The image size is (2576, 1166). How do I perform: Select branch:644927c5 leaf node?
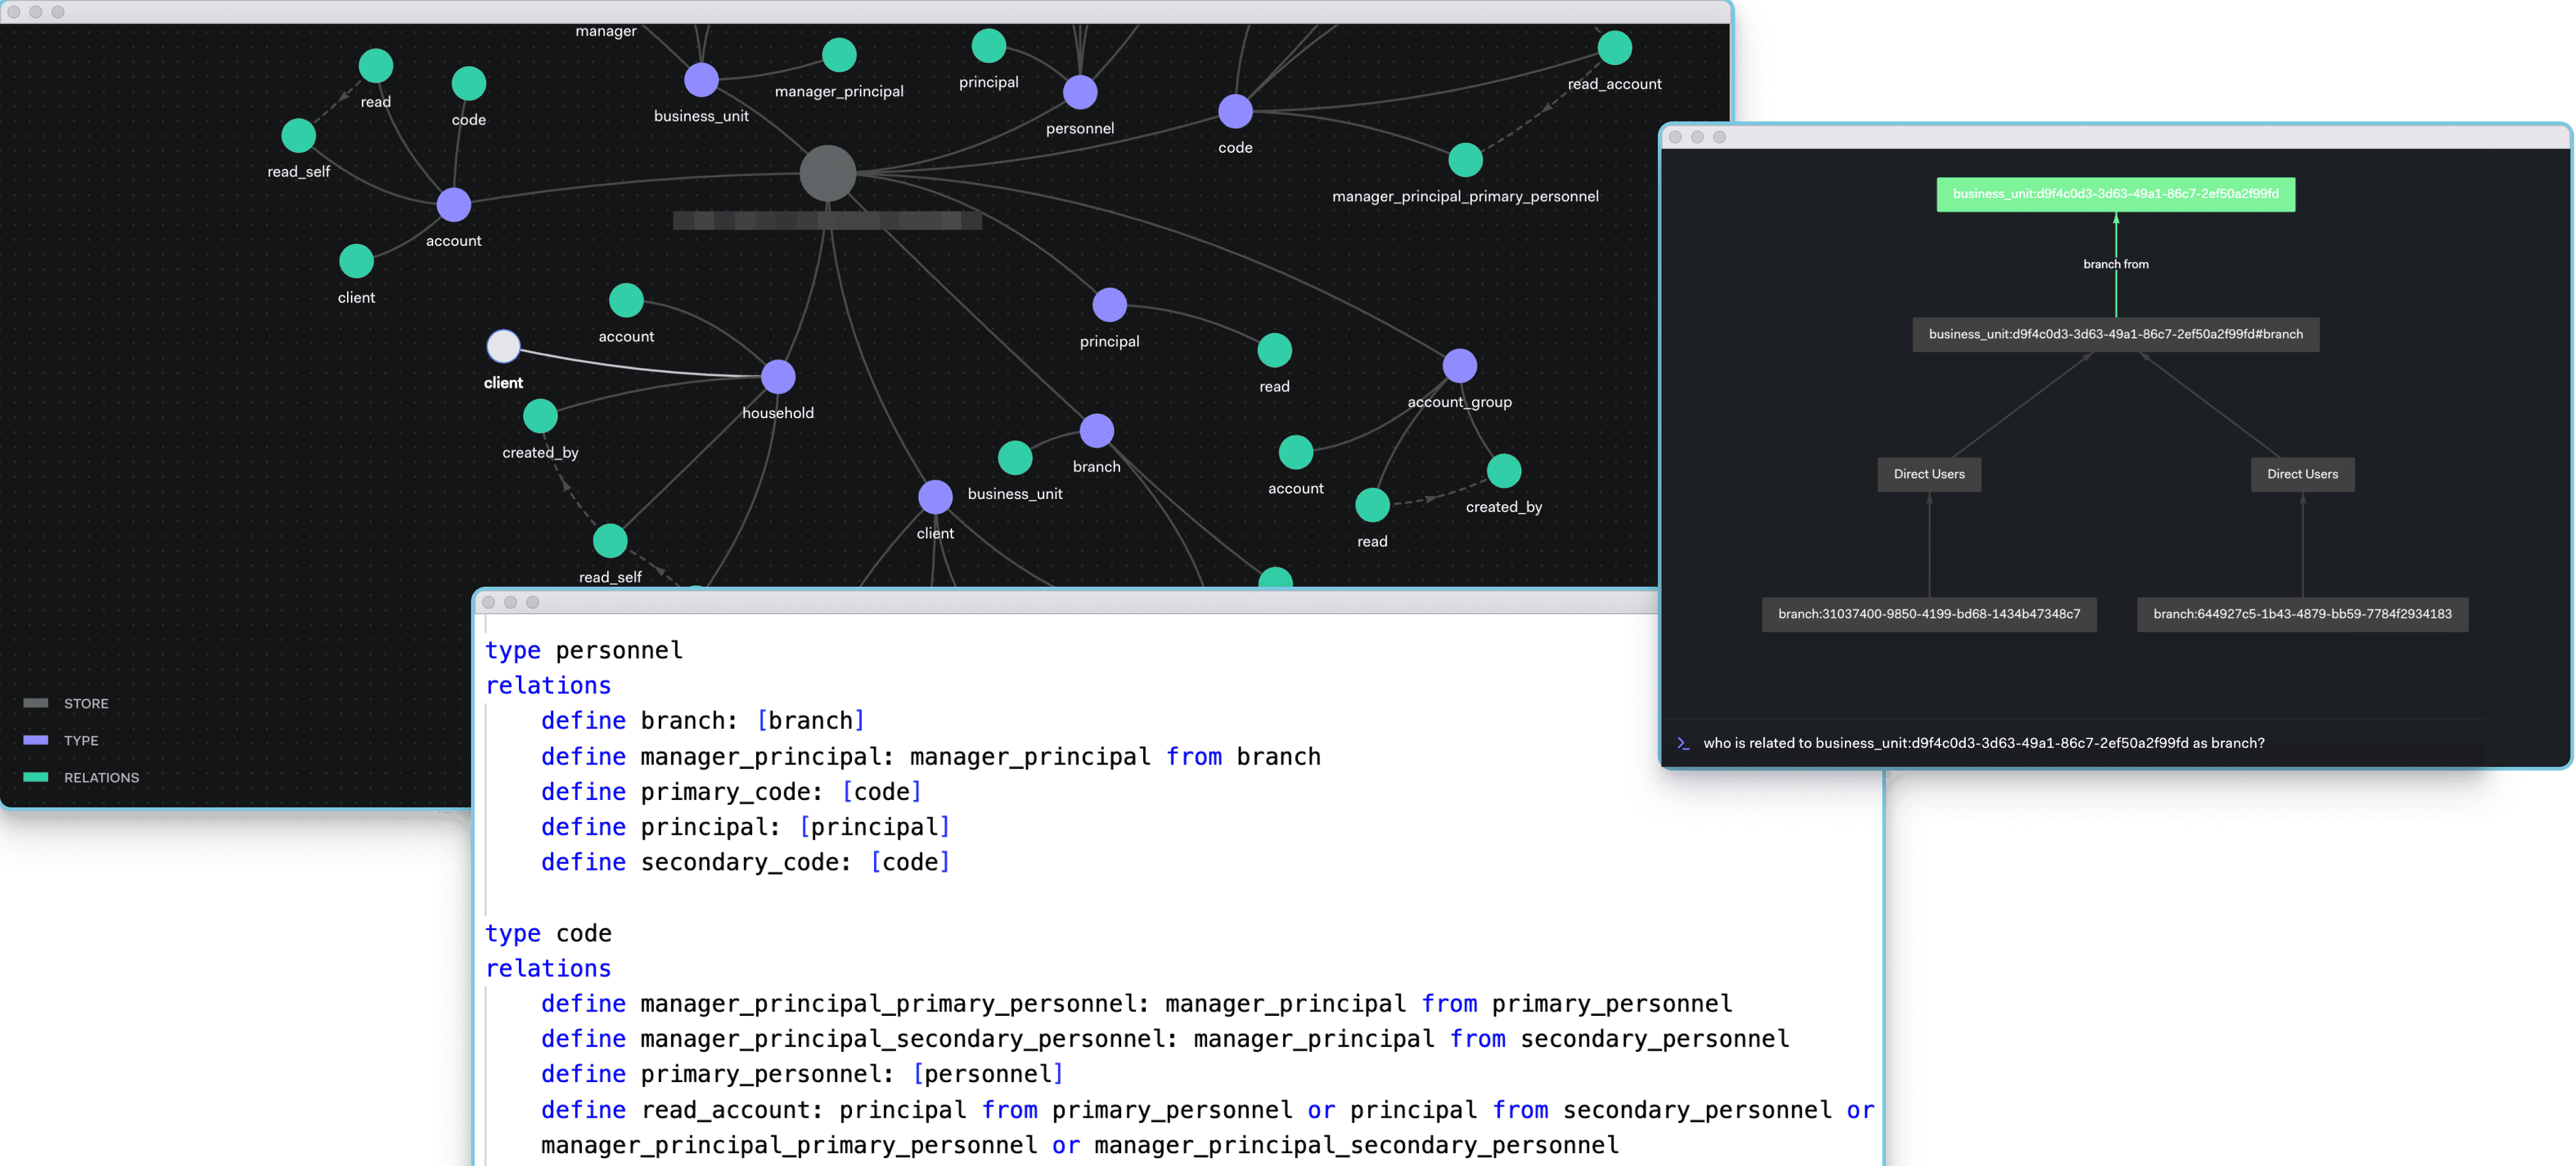[2302, 614]
